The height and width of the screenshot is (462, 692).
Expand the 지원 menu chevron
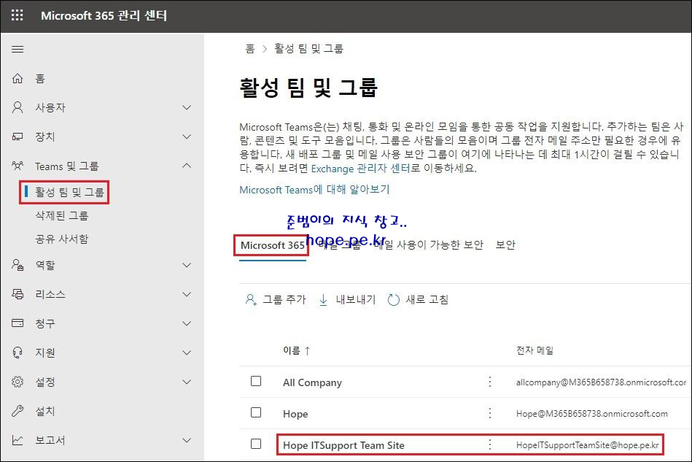pyautogui.click(x=187, y=353)
